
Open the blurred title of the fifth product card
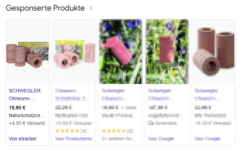208,95
